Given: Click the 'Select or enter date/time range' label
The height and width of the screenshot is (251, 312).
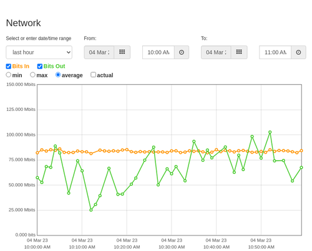Looking at the screenshot, I should (x=39, y=39).
